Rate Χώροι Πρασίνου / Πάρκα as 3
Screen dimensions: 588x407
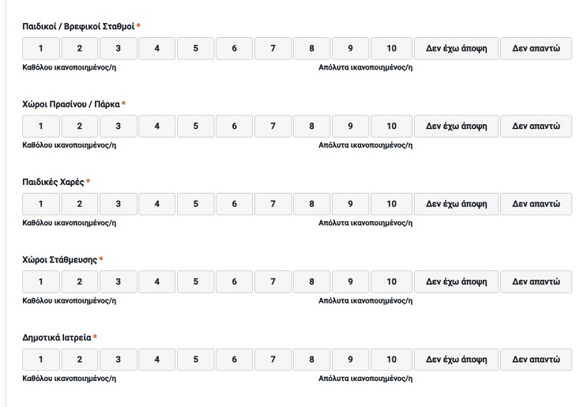coord(119,126)
